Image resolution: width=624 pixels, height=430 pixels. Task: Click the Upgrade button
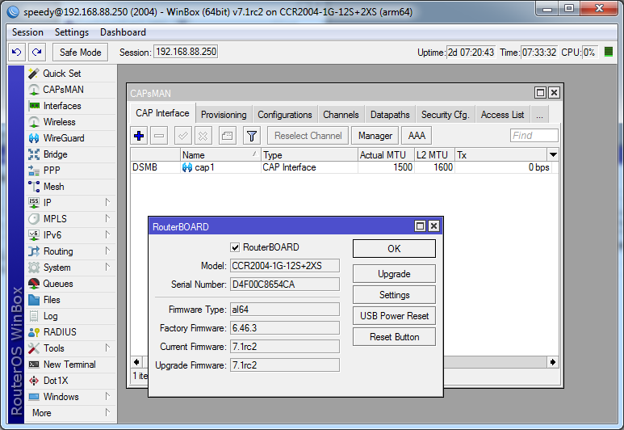[x=394, y=274]
